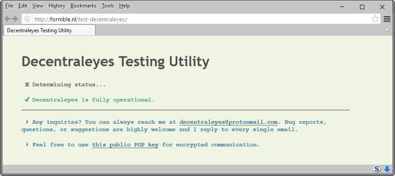Bookmark this page with the star icon

tap(375, 19)
